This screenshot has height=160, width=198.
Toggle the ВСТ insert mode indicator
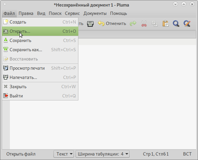(187, 154)
